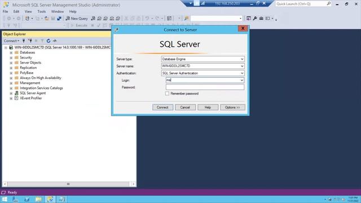Open the View menu
361x203 pixels.
tap(28, 11)
